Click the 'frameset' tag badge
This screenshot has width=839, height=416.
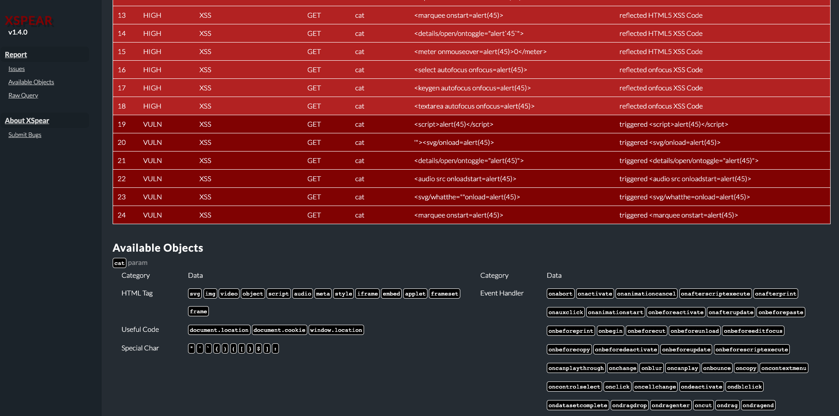click(x=444, y=294)
